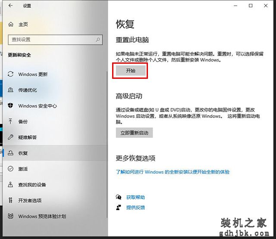Click the 备份 upload arrow icon
This screenshot has height=239, width=276.
pyautogui.click(x=10, y=121)
